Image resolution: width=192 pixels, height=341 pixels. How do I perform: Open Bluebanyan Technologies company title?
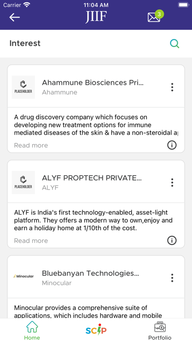(90, 273)
